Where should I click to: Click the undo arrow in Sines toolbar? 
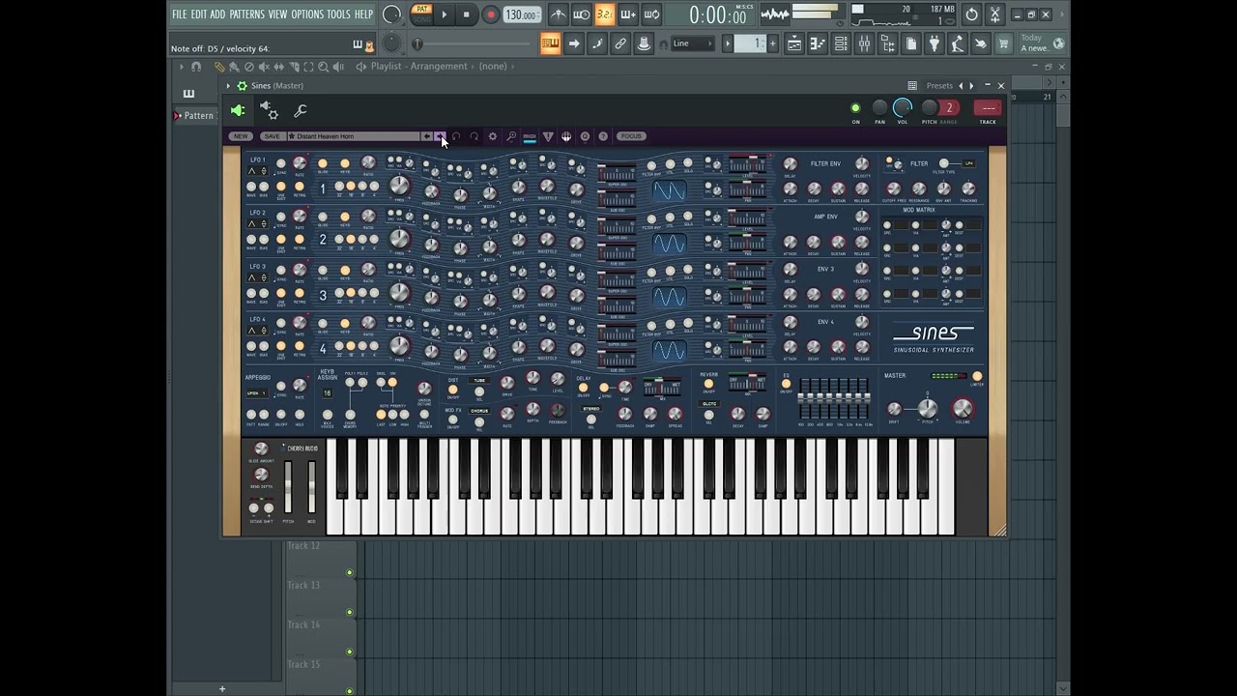pos(456,136)
